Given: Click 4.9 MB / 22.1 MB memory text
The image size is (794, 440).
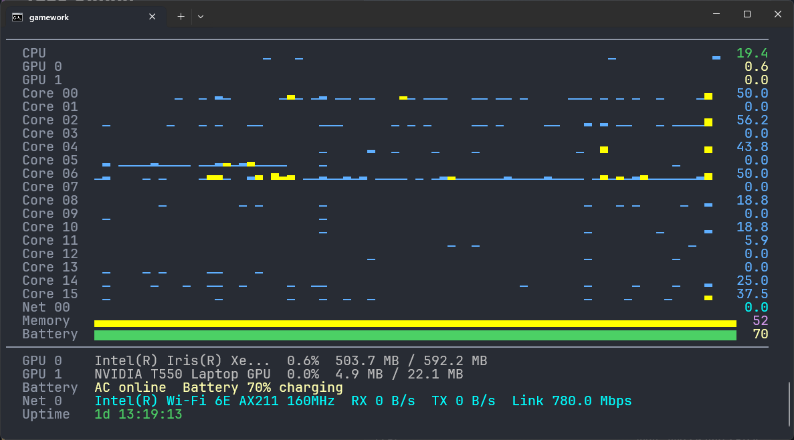Looking at the screenshot, I should click(399, 374).
